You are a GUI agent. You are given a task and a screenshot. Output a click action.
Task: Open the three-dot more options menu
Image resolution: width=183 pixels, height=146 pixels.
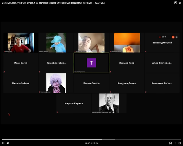coord(175,143)
